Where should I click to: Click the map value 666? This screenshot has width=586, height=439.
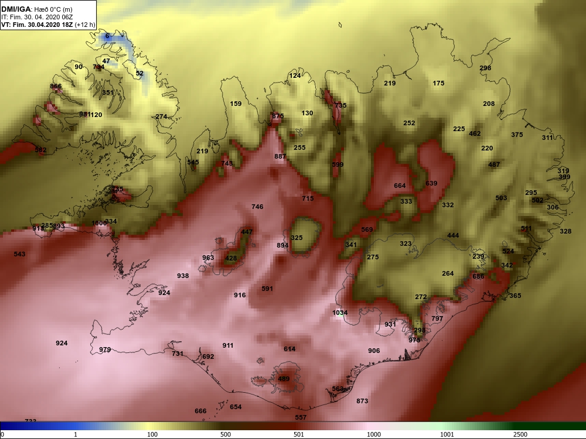coord(200,411)
